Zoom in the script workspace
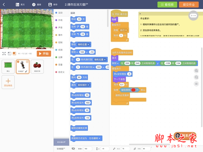203x152 pixels. pyautogui.click(x=196, y=70)
